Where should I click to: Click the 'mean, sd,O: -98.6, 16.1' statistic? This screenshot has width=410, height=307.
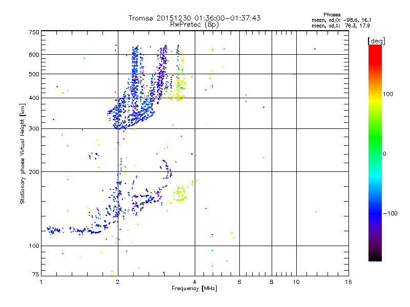(341, 20)
